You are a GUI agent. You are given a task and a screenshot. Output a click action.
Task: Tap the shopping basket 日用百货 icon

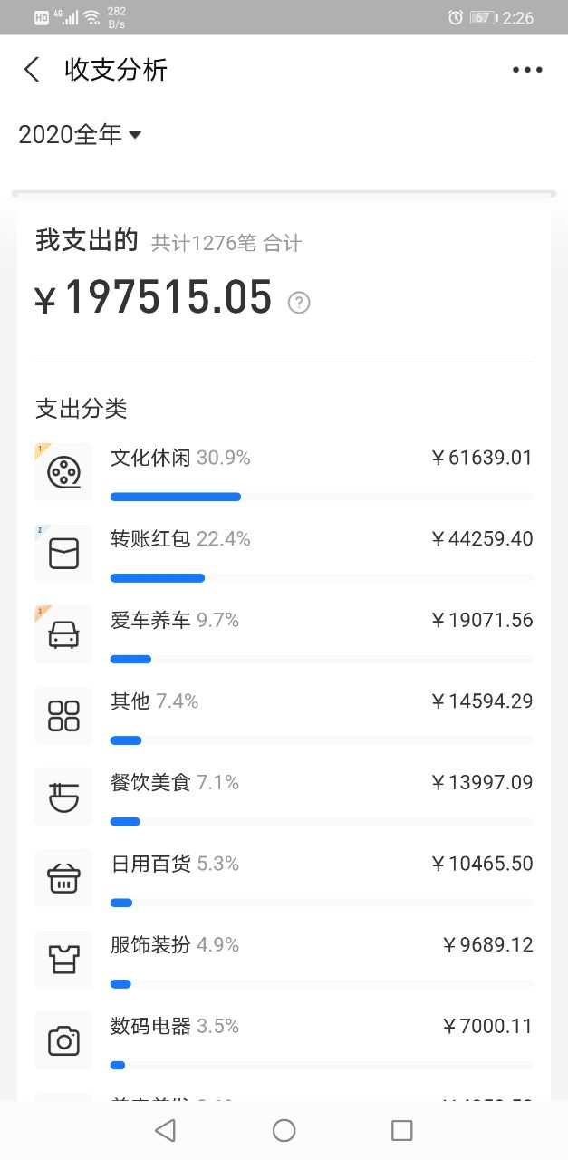[63, 878]
